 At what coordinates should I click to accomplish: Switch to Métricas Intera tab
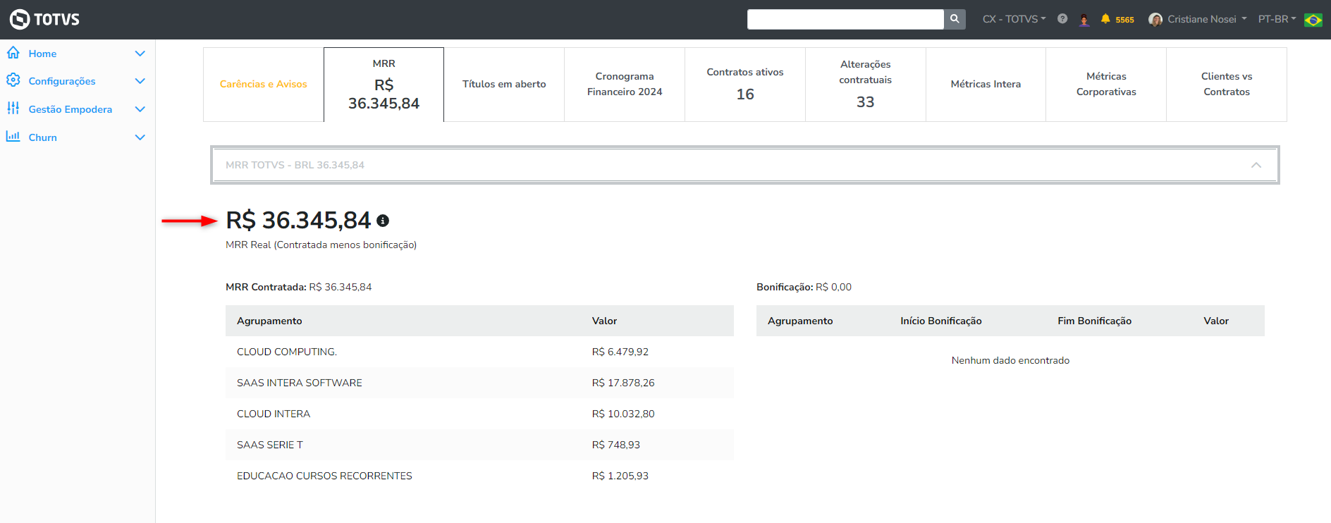(986, 85)
